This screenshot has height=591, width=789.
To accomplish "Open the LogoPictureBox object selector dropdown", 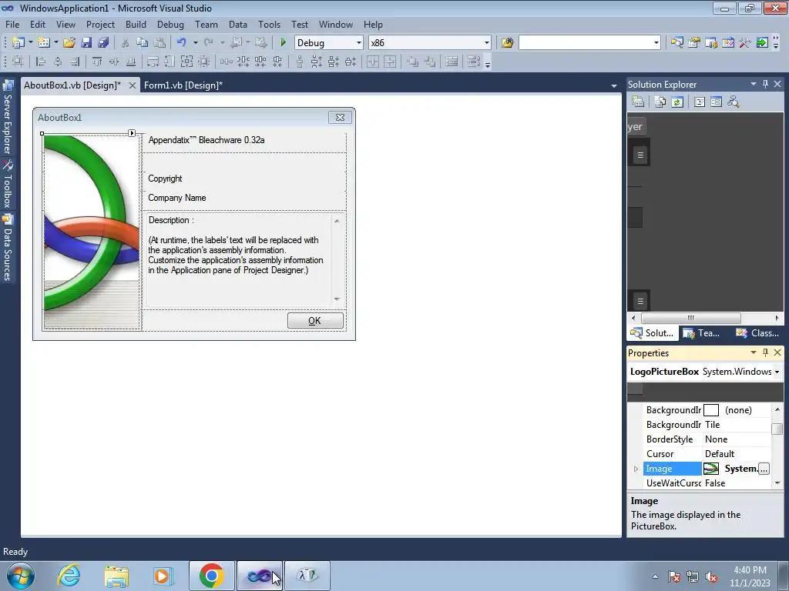I will [777, 372].
